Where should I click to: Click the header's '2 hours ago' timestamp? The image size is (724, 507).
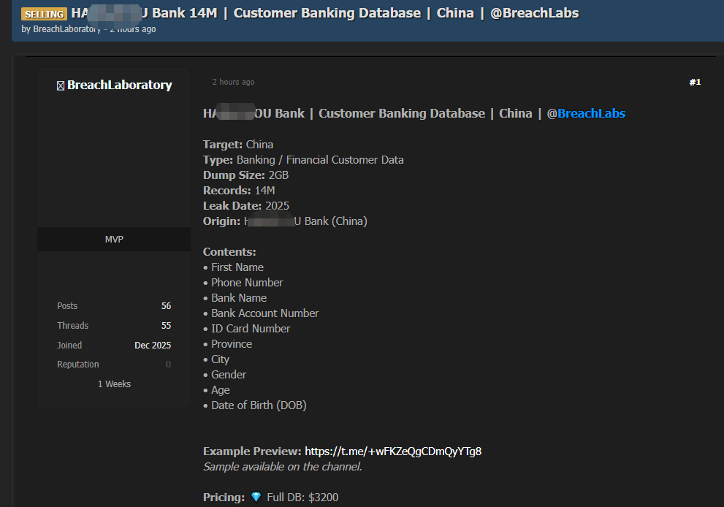click(133, 29)
